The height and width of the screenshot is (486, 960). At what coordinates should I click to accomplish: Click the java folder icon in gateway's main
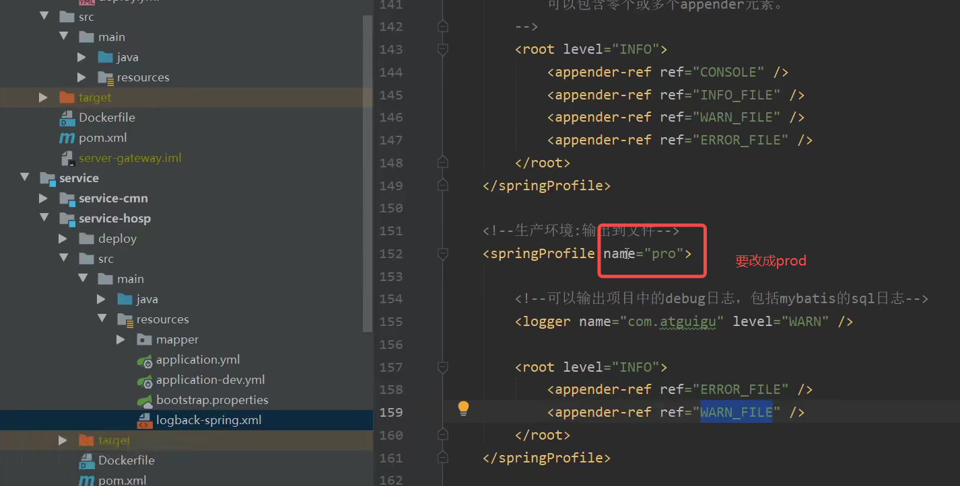105,57
